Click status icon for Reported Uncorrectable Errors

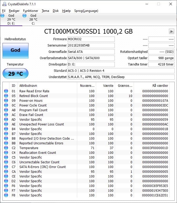tap(6, 143)
